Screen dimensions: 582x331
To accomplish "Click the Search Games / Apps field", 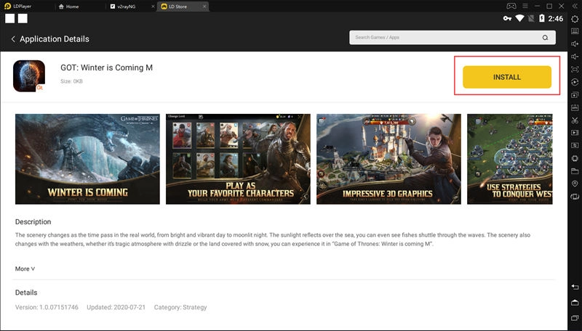I will [x=444, y=38].
